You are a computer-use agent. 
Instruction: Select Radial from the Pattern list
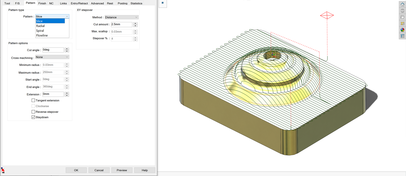(40, 26)
